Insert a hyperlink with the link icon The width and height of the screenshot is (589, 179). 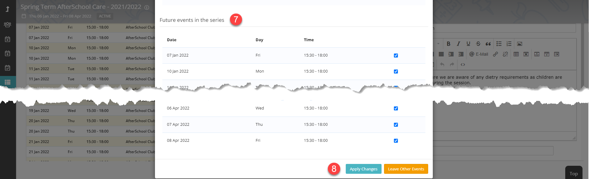point(495,54)
